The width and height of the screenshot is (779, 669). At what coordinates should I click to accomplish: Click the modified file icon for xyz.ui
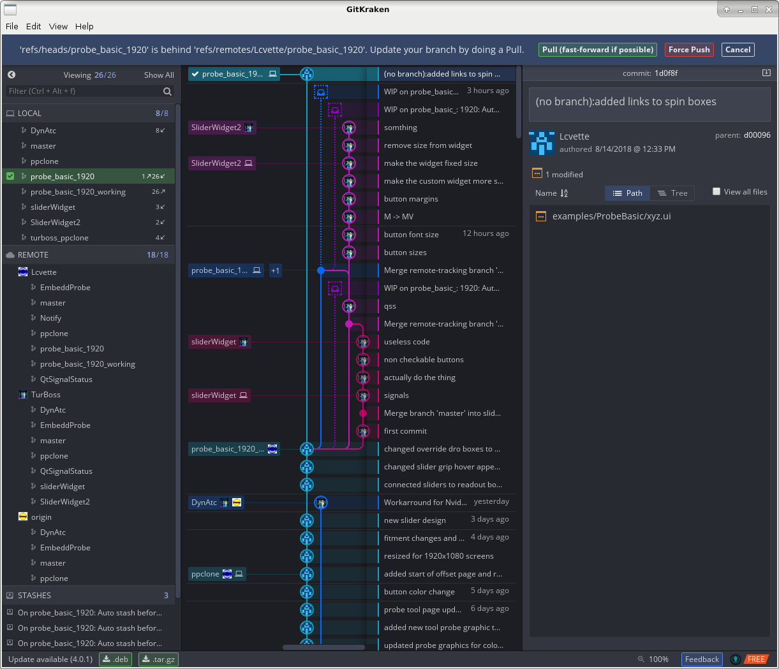(541, 216)
